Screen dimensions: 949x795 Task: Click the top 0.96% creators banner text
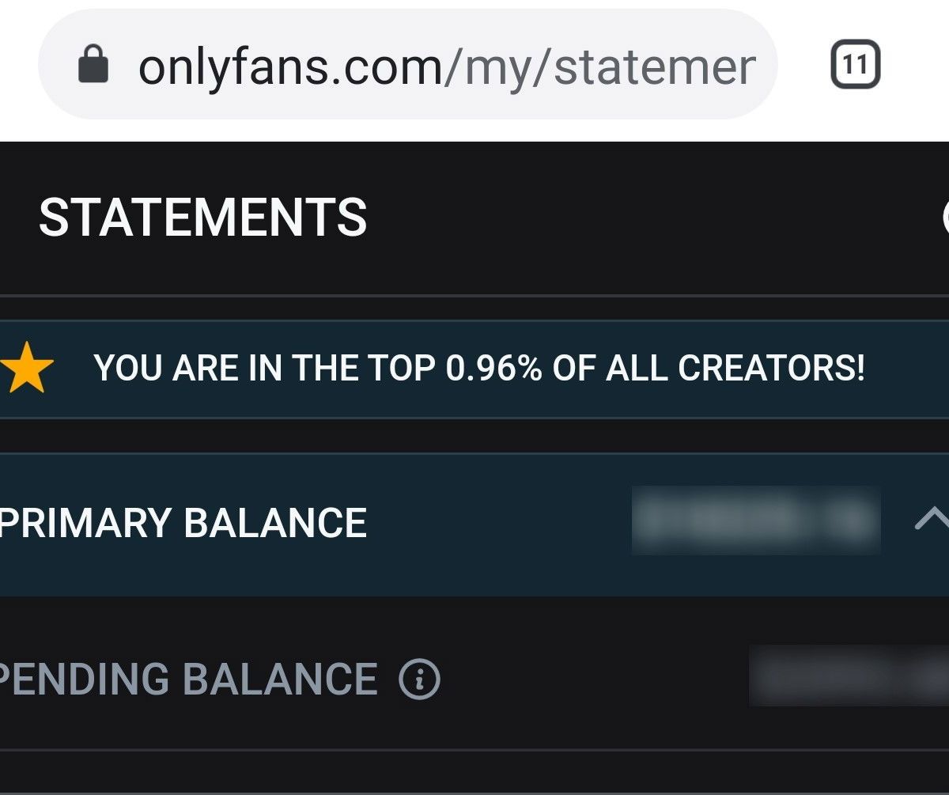(478, 369)
